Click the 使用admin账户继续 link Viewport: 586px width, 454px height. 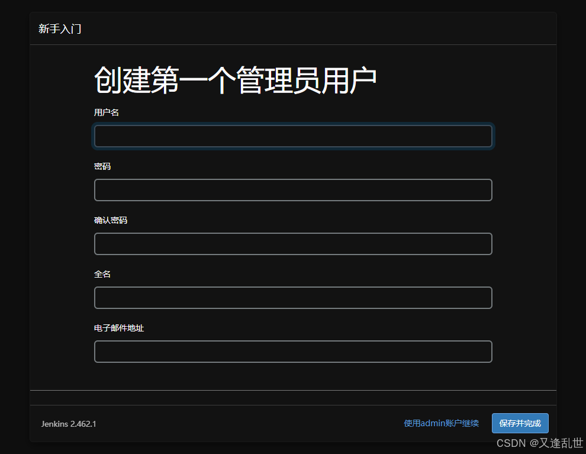[x=441, y=423]
